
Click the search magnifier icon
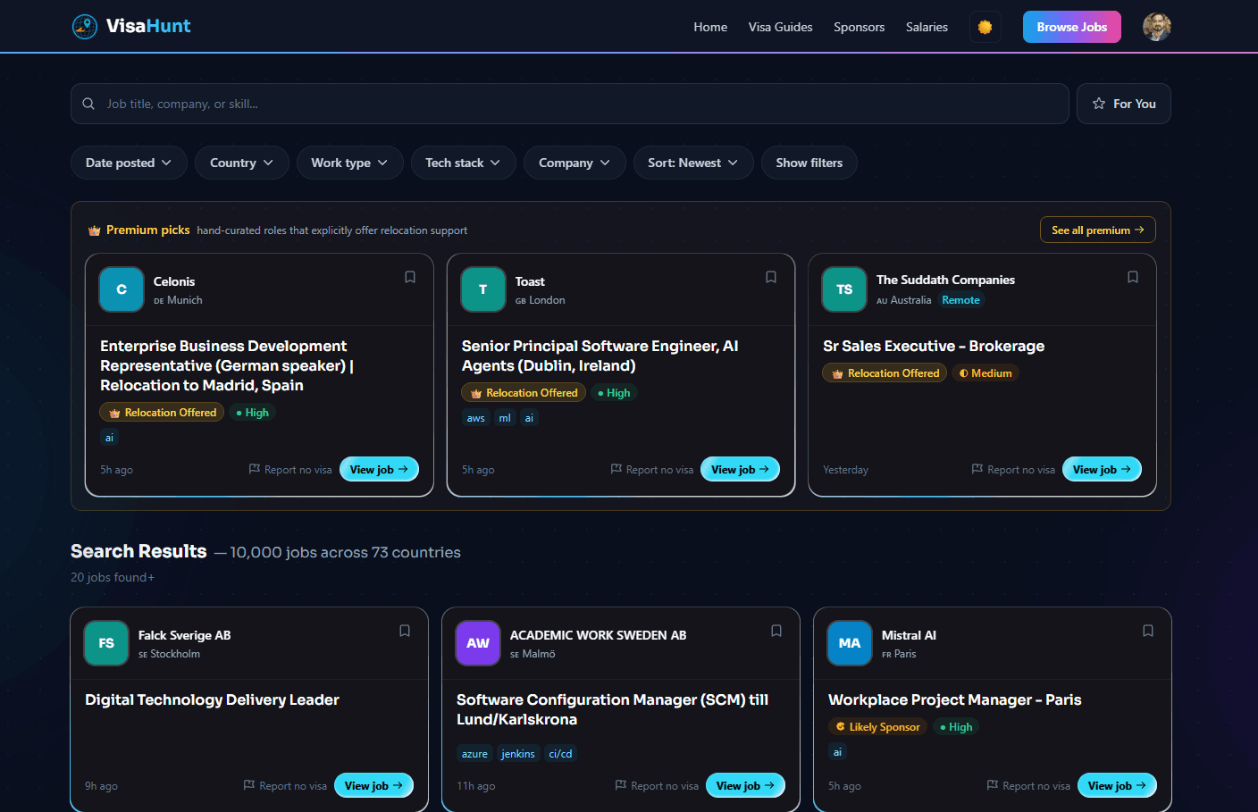click(x=88, y=104)
